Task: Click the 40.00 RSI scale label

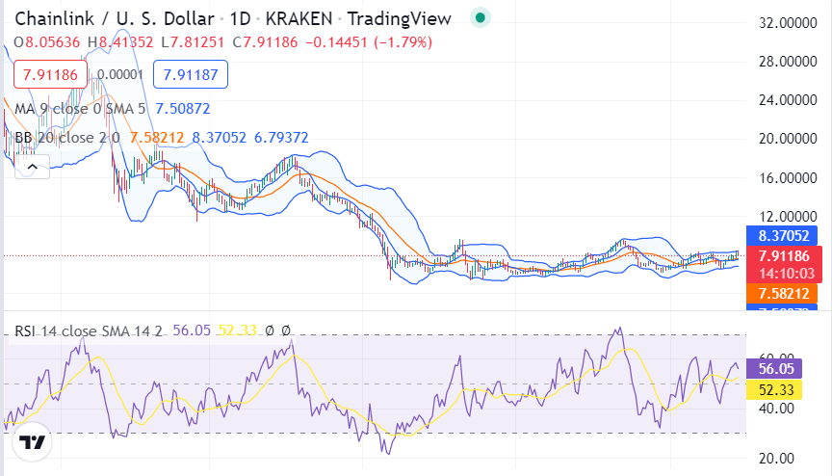Action: [x=776, y=409]
